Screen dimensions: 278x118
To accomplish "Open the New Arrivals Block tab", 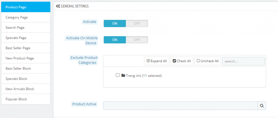I will point(26,89).
